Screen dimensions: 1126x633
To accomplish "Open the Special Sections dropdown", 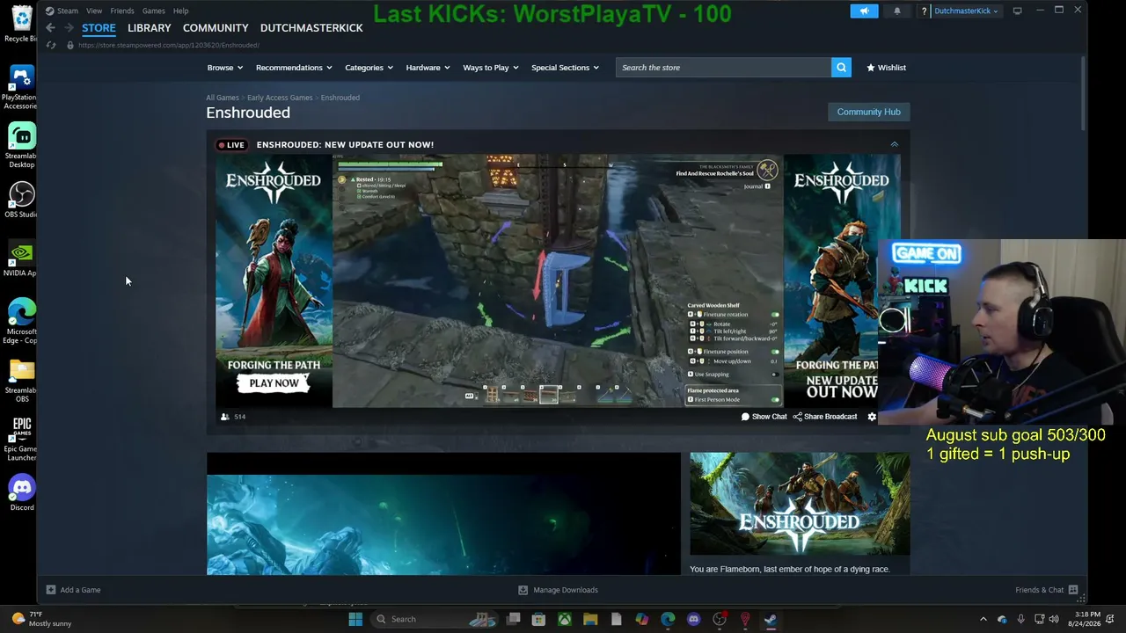I will (565, 68).
